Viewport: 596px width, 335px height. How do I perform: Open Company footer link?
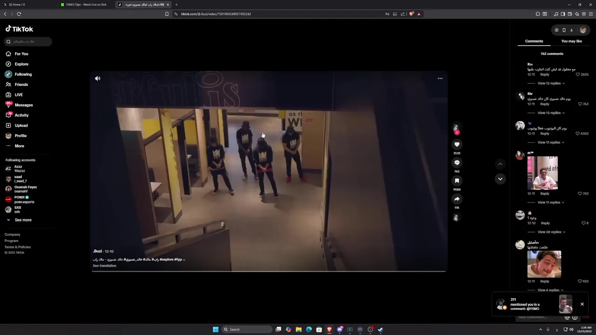point(13,234)
